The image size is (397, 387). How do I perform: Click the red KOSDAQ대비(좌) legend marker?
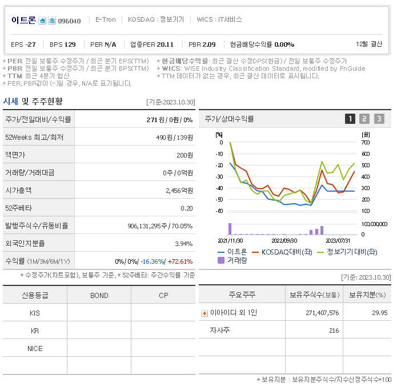(x=255, y=252)
